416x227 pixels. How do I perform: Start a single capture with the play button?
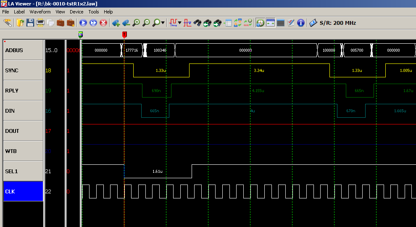tap(83, 23)
